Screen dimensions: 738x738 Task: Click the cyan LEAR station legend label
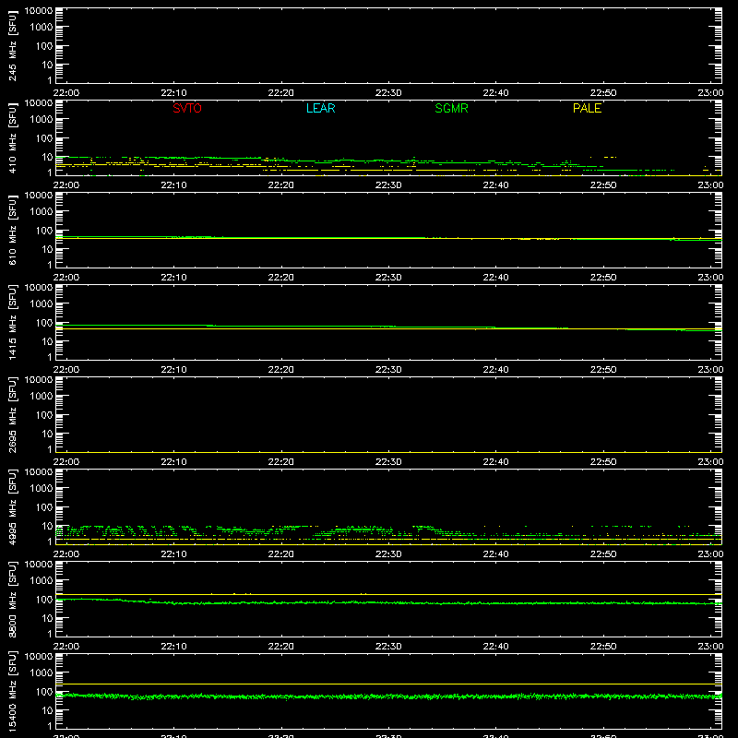coord(320,108)
